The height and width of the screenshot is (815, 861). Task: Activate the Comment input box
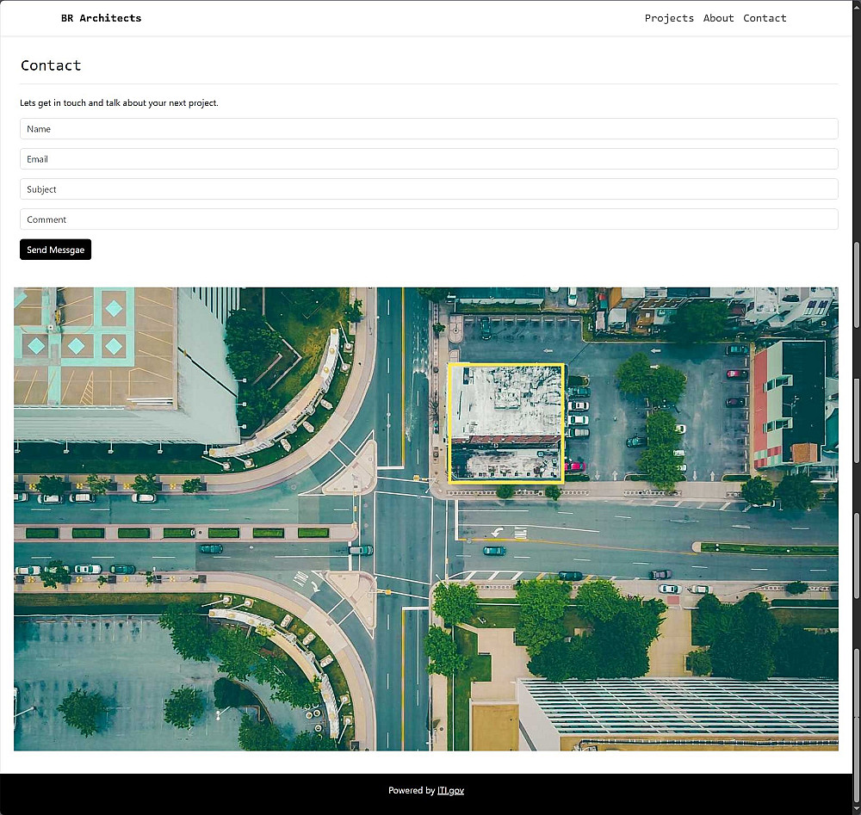point(429,219)
